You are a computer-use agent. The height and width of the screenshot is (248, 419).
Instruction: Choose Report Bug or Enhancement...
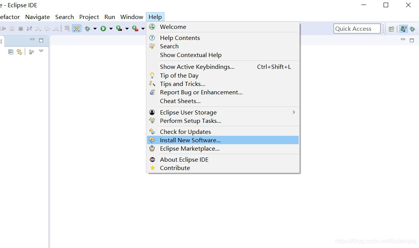tap(223, 92)
